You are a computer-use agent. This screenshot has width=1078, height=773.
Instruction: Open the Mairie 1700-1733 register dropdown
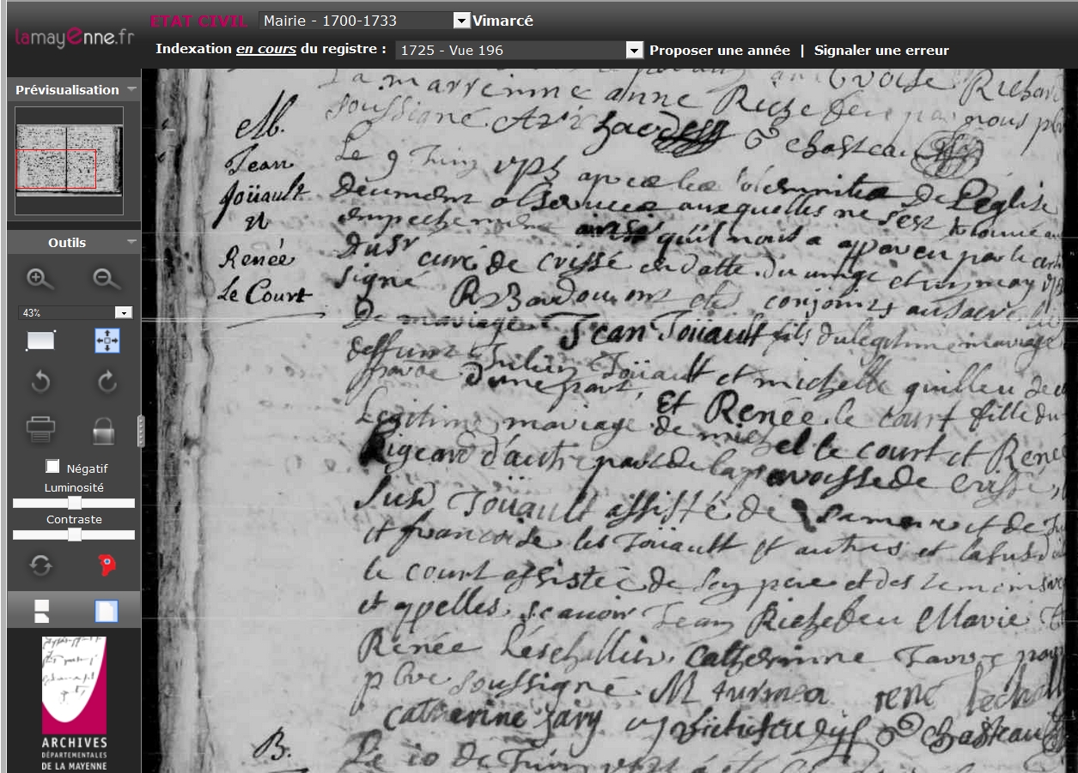[461, 21]
